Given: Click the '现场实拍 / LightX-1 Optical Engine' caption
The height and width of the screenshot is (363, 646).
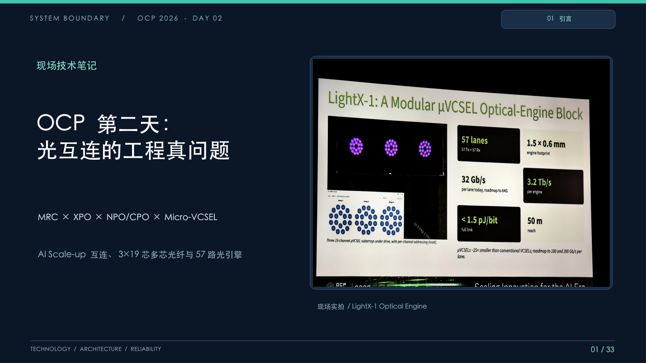Looking at the screenshot, I should (372, 306).
